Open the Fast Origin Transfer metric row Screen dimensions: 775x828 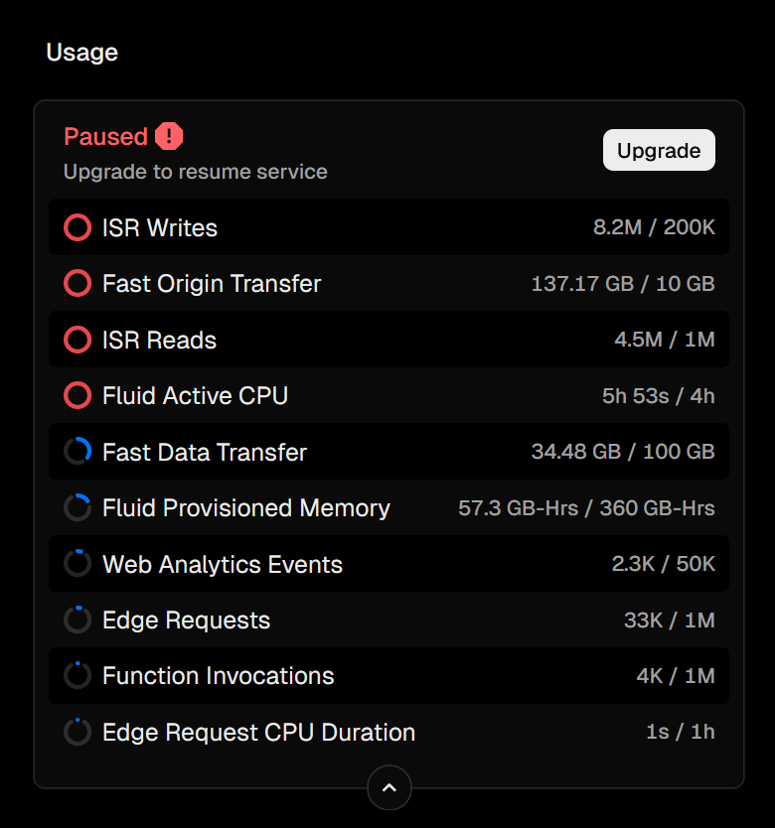pyautogui.click(x=387, y=284)
